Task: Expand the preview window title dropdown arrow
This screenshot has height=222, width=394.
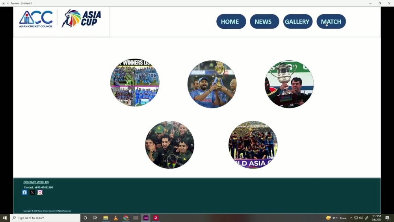Action: [8, 3]
